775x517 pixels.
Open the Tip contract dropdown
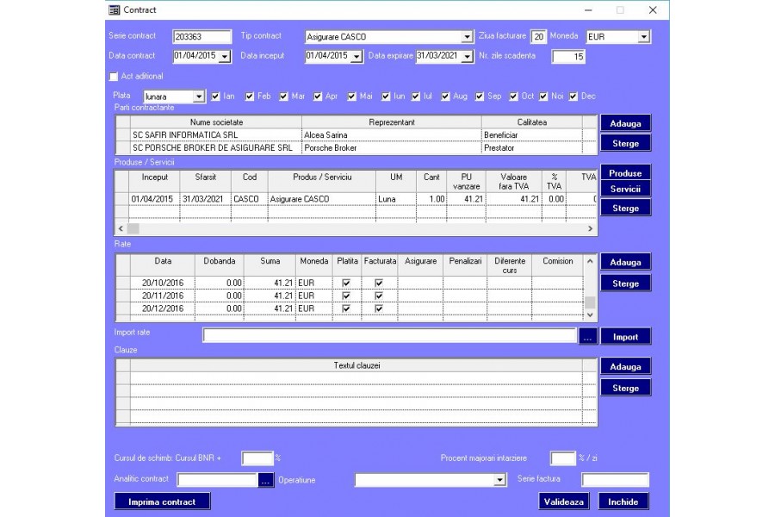tap(467, 36)
